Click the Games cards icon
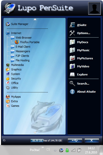 click(x=8, y=106)
